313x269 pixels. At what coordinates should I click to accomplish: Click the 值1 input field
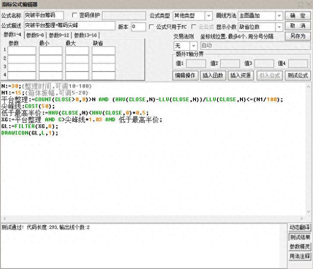coord(196,64)
